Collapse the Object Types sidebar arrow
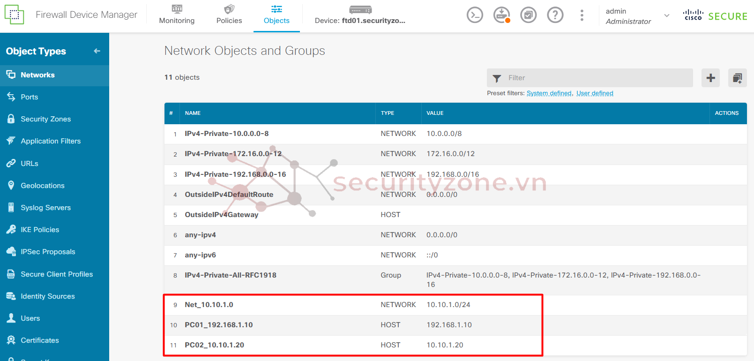The image size is (754, 361). (97, 51)
